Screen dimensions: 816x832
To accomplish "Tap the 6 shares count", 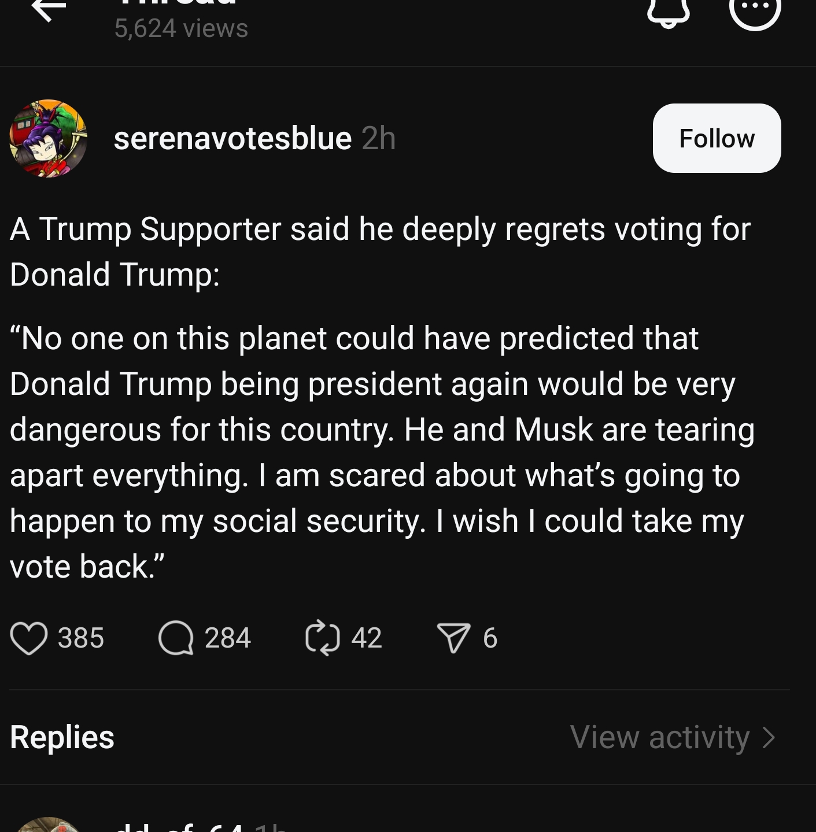I will pyautogui.click(x=490, y=638).
